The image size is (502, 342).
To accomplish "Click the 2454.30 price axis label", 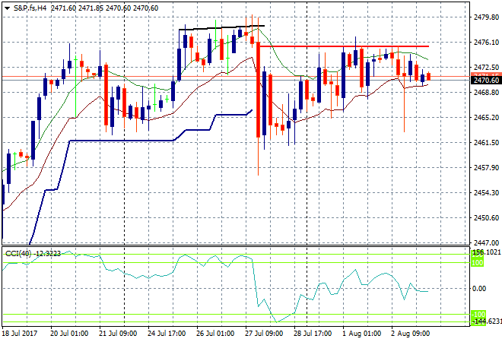I will 486,192.
